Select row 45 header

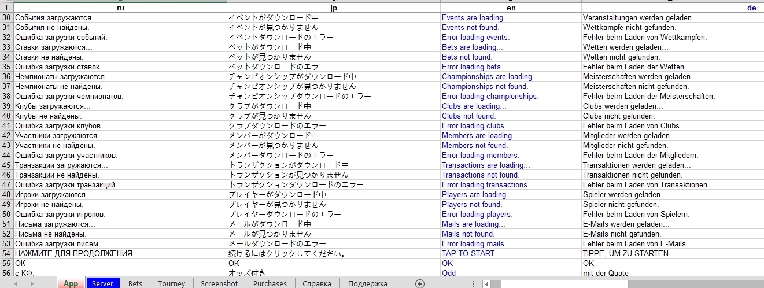6,165
